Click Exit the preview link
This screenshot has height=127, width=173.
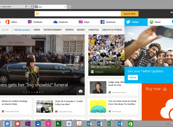22,30
